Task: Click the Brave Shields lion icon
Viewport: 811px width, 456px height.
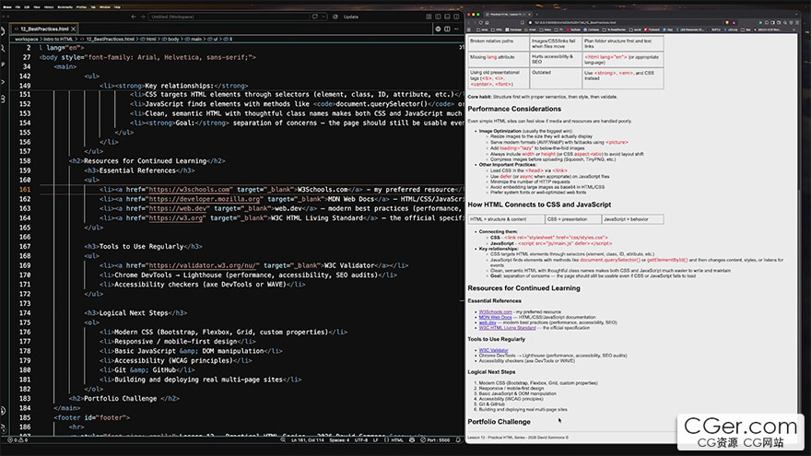Action: coord(727,23)
